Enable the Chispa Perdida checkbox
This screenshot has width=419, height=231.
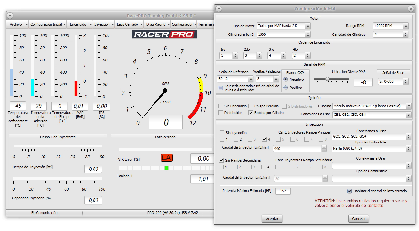pos(251,106)
